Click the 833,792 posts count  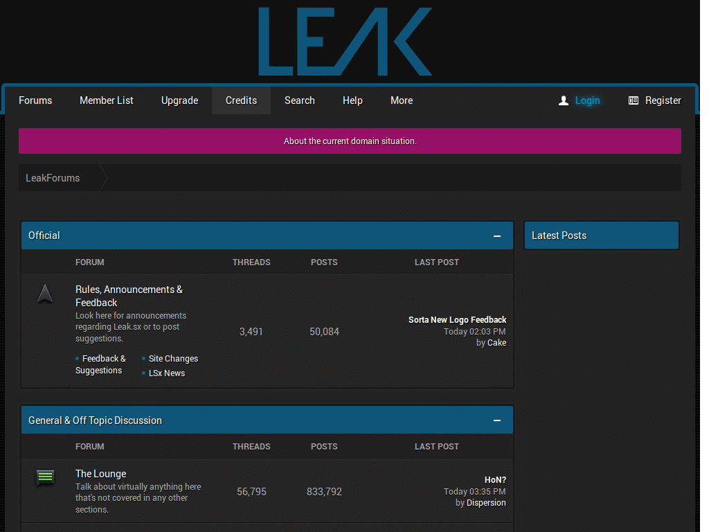click(324, 492)
